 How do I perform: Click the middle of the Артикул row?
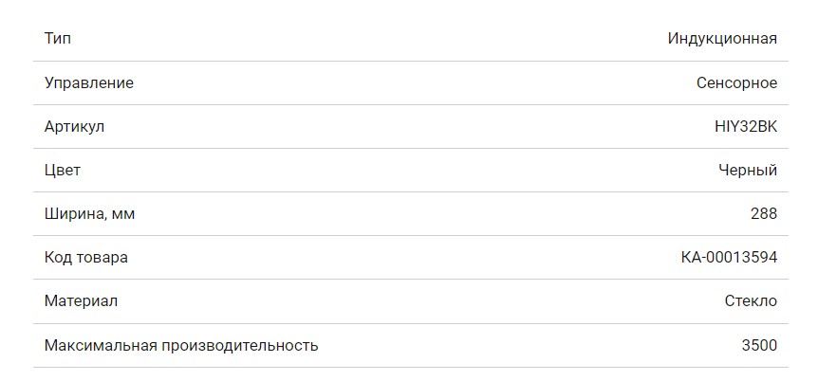[x=410, y=127]
